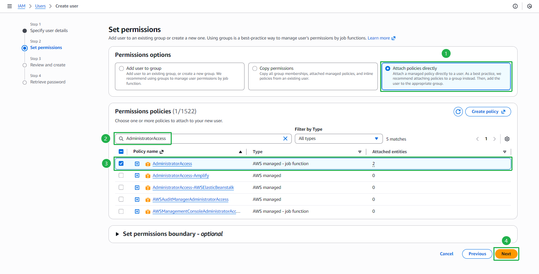The height and width of the screenshot is (274, 539).
Task: Click the AdministratorAccess-Amplify policy box icon
Action: [x=148, y=176]
